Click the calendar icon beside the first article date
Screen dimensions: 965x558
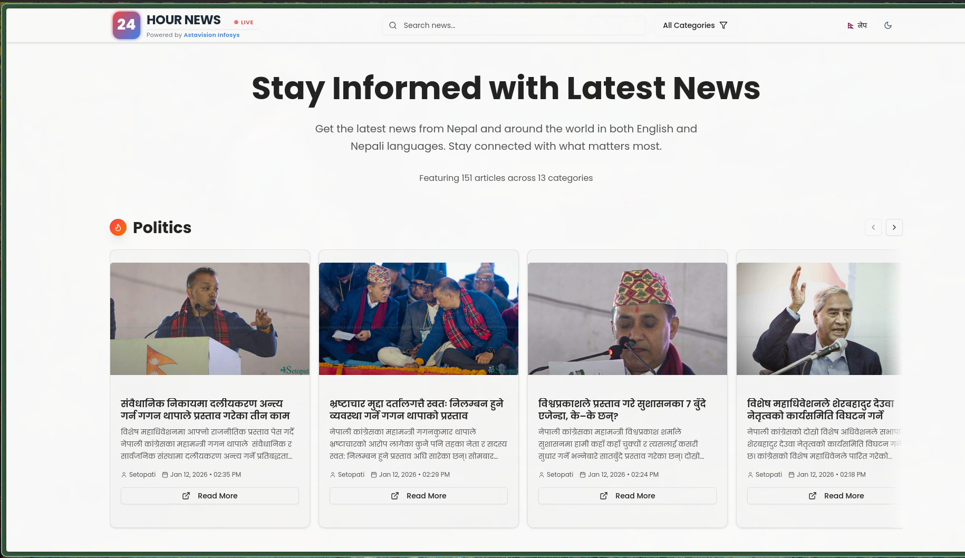[165, 474]
